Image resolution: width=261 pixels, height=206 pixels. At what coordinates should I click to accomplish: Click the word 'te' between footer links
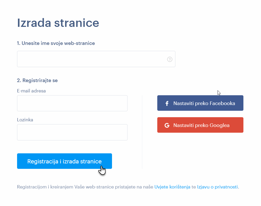point(193,187)
